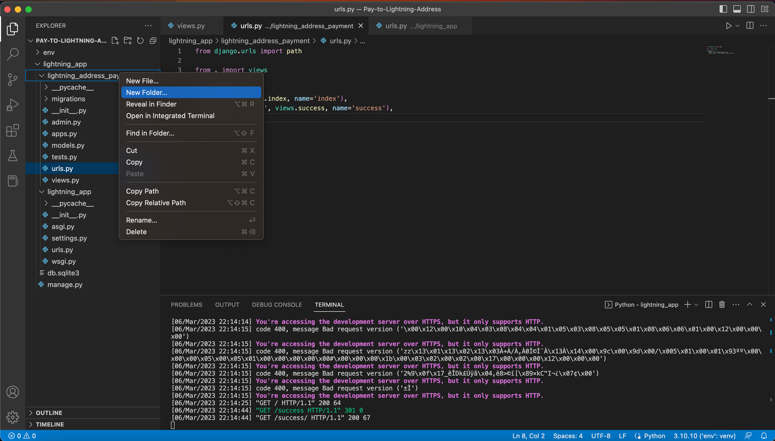Close the active urls.py tab
The image size is (775, 441).
pyautogui.click(x=361, y=26)
